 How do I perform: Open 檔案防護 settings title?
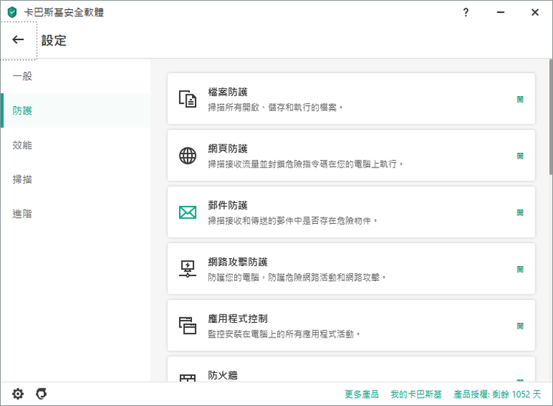click(228, 92)
